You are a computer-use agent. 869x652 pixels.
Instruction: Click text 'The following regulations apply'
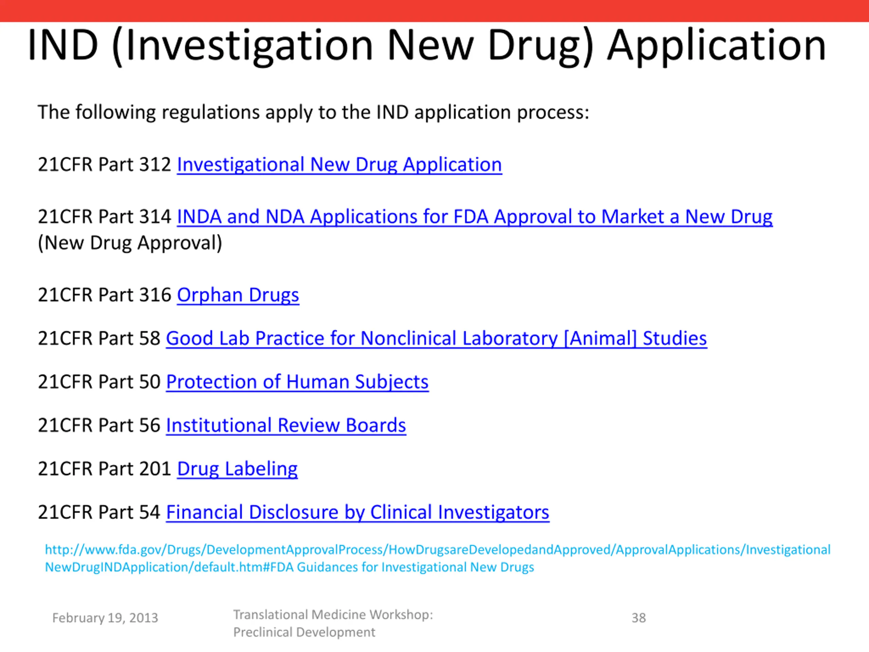click(x=314, y=112)
